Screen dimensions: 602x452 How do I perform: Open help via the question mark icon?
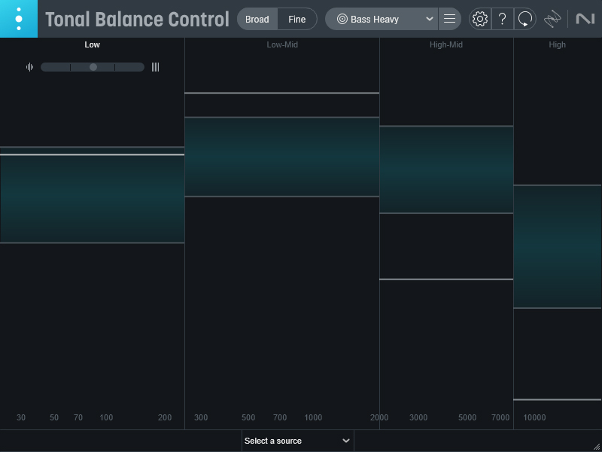point(503,19)
